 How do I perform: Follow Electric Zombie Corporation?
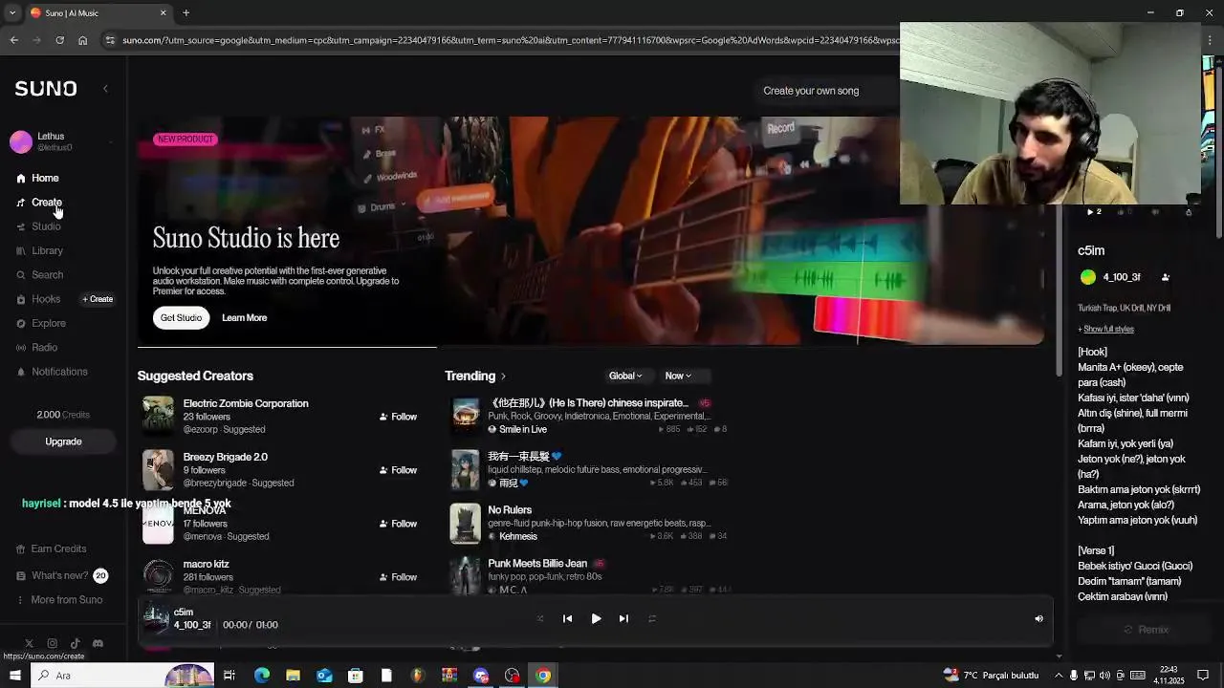click(x=398, y=417)
